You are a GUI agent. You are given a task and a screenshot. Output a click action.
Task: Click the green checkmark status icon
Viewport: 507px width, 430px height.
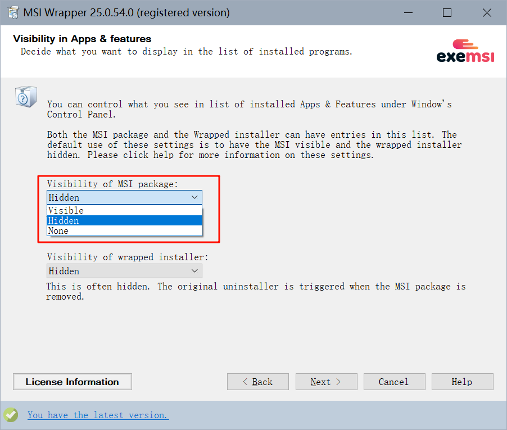click(11, 415)
